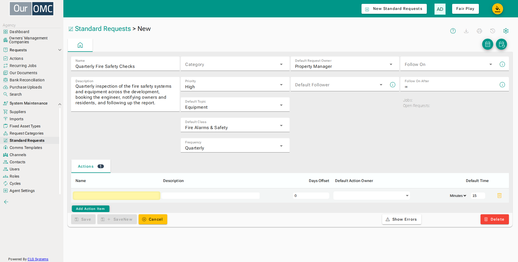Open Recurring Jobs in sidebar
Screen dimensions: 518x262
click(23, 66)
